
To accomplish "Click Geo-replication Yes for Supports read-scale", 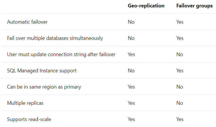I will tap(131, 119).
